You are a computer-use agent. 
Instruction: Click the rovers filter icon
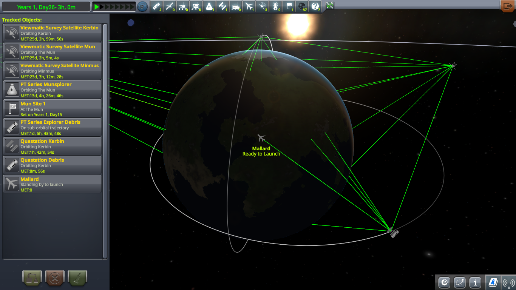184,6
